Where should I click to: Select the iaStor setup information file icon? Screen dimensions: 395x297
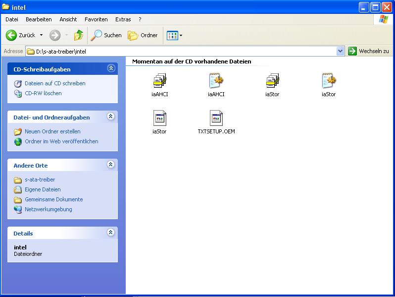(329, 81)
